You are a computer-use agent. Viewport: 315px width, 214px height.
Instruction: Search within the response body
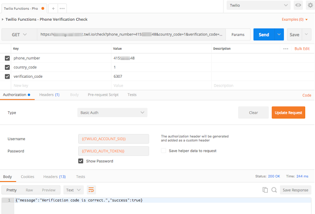click(x=274, y=190)
